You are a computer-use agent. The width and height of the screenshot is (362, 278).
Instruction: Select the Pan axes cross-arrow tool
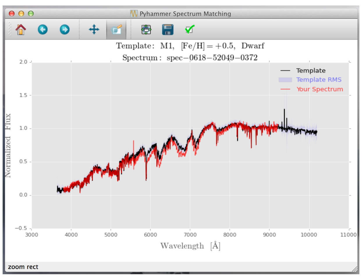click(x=94, y=30)
